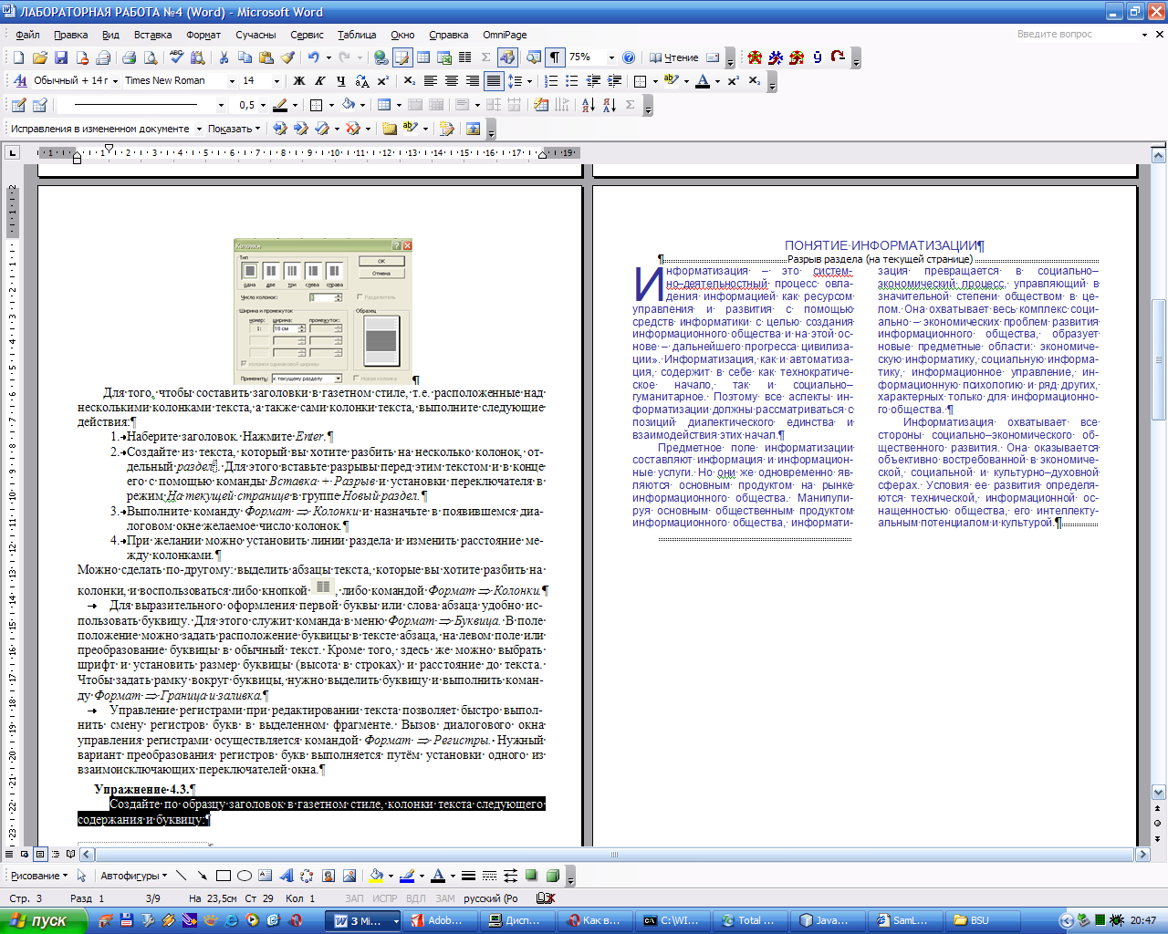The width and height of the screenshot is (1168, 934).
Task: Open the Рисование dropdown menu
Action: 39,876
